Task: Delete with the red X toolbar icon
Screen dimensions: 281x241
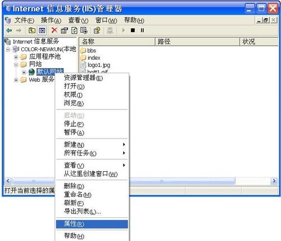Action: coord(55,30)
